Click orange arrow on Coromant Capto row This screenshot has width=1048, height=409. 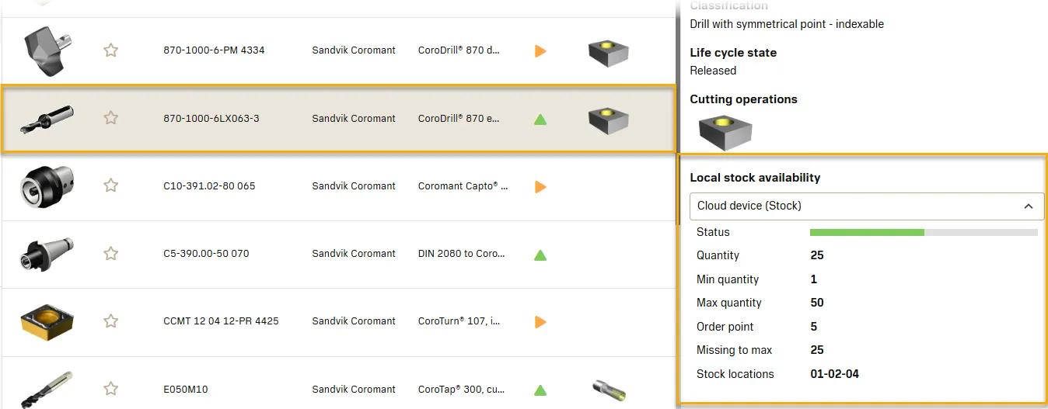pyautogui.click(x=540, y=187)
